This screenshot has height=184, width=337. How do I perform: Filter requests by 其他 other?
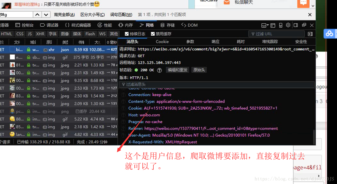pyautogui.click(x=114, y=34)
